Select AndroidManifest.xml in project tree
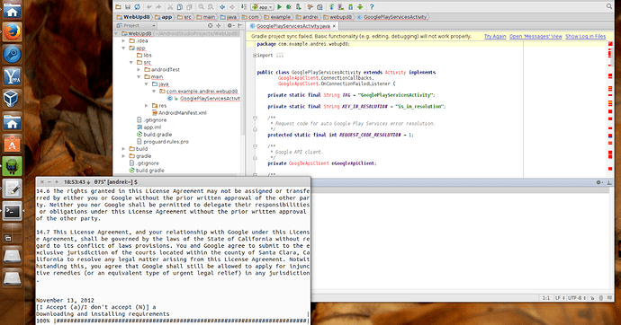 (179, 113)
